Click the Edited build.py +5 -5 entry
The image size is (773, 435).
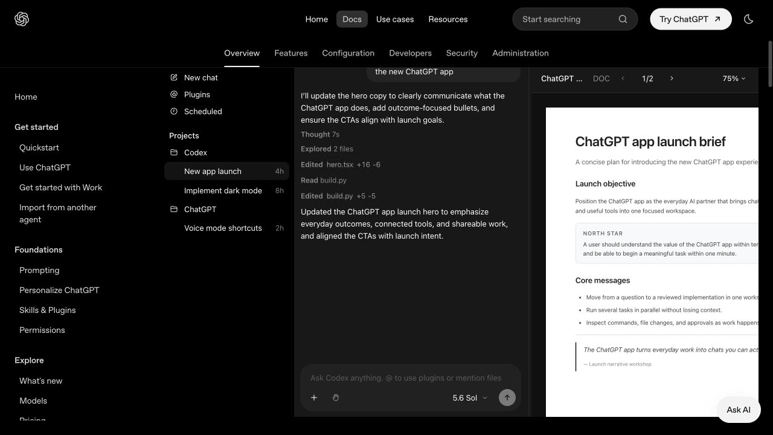click(338, 196)
